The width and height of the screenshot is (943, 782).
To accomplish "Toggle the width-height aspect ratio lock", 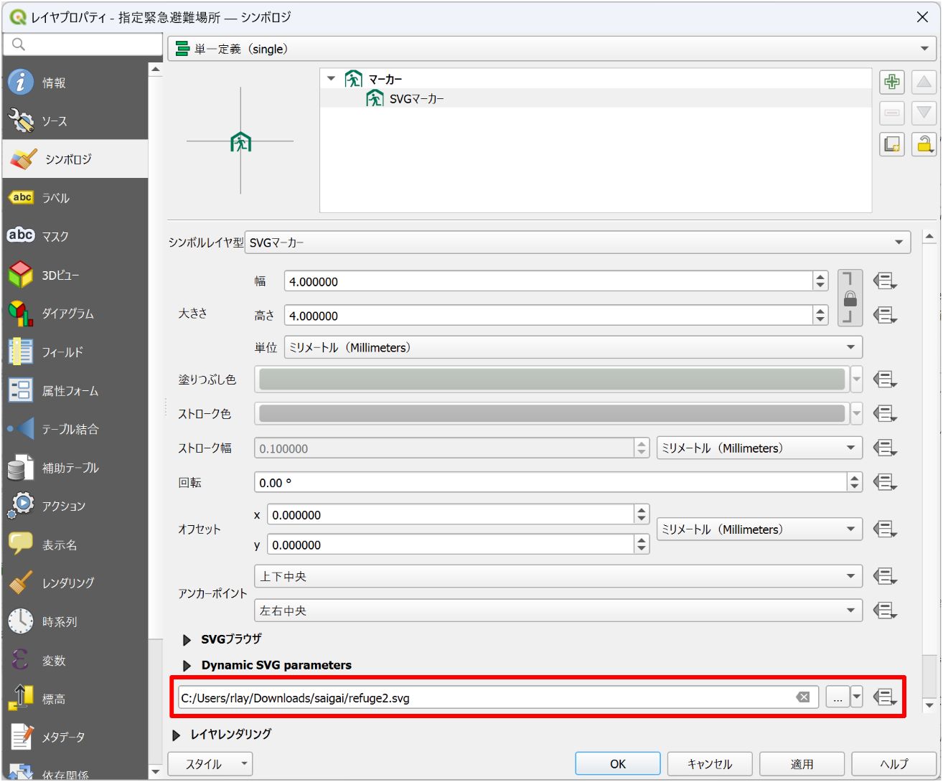I will [850, 298].
